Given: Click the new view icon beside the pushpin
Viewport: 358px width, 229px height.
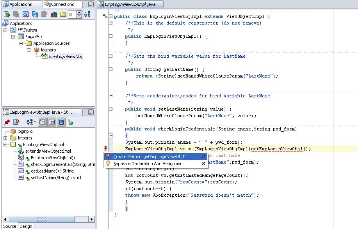Looking at the screenshot, I should pyautogui.click(x=16, y=122).
